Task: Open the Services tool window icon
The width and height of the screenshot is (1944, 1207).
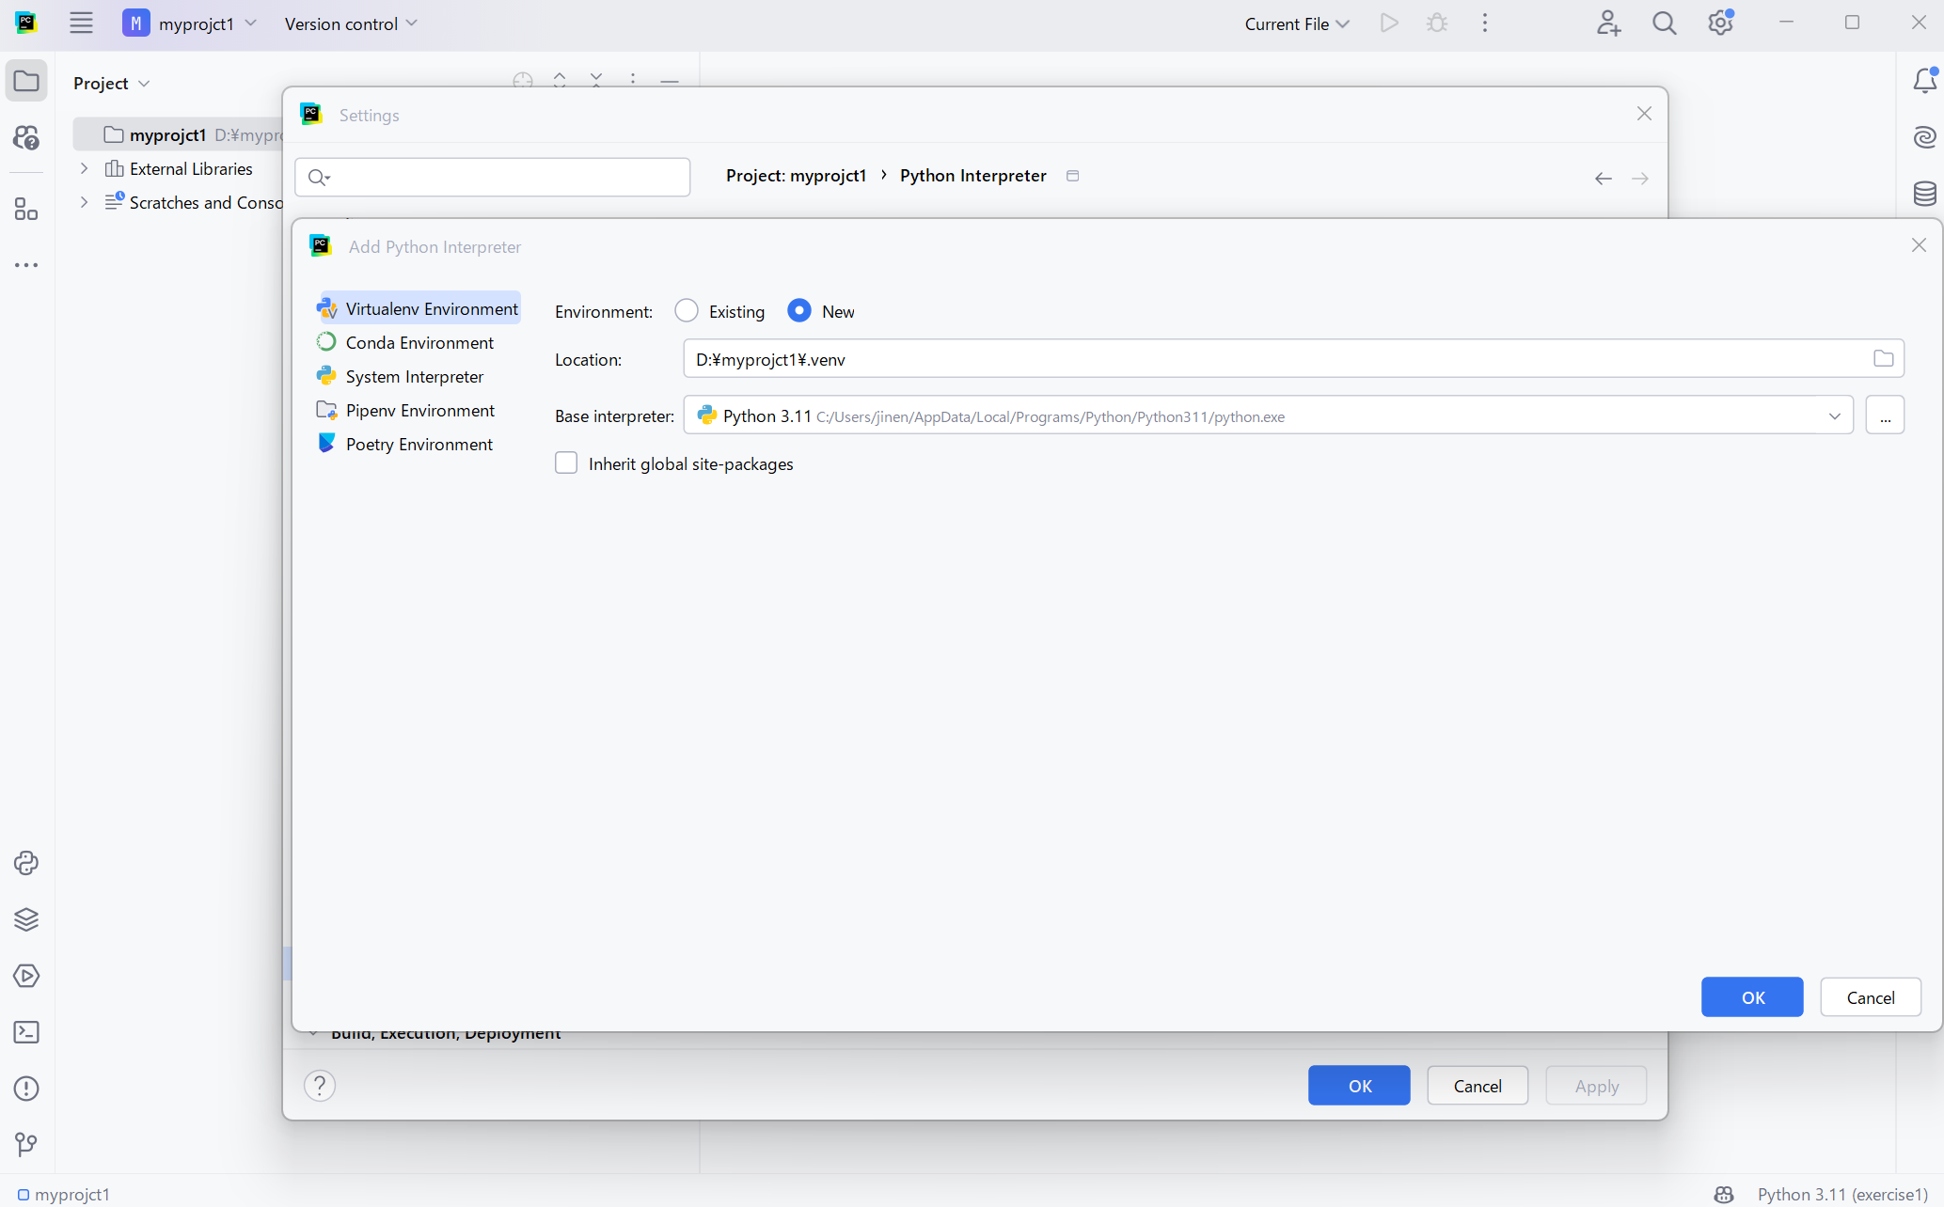Action: coord(26,976)
